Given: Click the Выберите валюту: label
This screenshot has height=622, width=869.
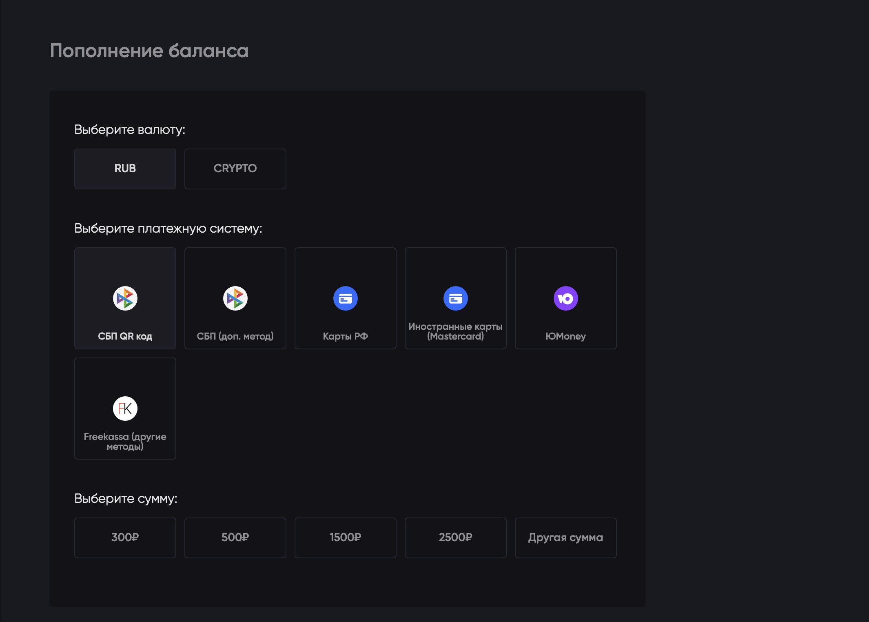Looking at the screenshot, I should pos(130,130).
